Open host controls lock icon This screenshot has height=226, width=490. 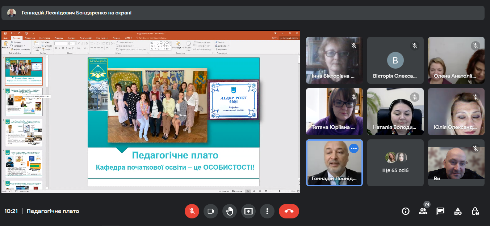475,211
